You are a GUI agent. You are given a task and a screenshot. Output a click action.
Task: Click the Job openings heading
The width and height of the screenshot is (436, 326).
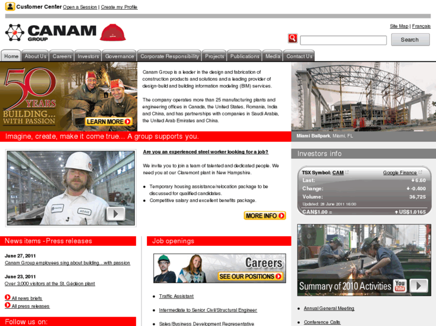tap(173, 241)
